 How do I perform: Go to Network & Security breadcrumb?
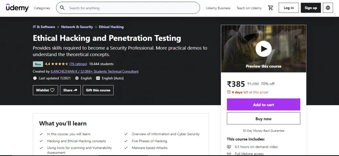(77, 27)
